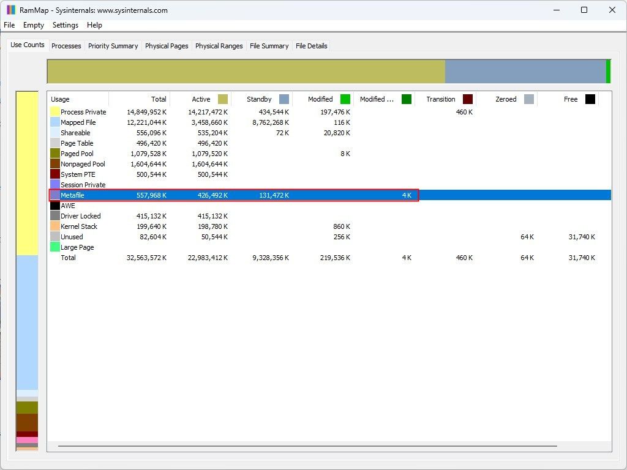This screenshot has width=627, height=470.
Task: Click the Driver Locked gray swatch
Action: 54,216
